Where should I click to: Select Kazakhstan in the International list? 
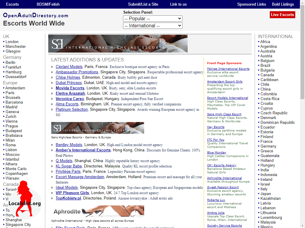tap(270, 199)
